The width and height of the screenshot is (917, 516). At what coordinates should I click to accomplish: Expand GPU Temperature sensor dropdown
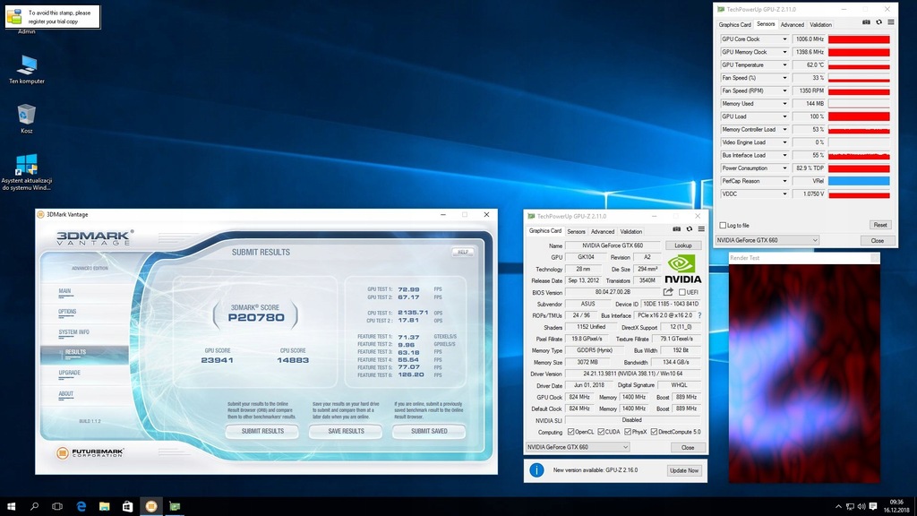click(x=784, y=64)
